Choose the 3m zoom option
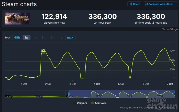The width and height of the screenshot is (179, 112). coord(44,37)
